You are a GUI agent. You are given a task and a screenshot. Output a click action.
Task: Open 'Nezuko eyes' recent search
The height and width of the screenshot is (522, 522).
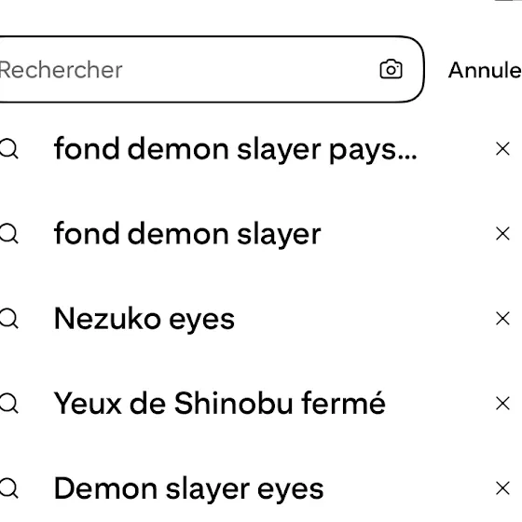click(x=144, y=319)
